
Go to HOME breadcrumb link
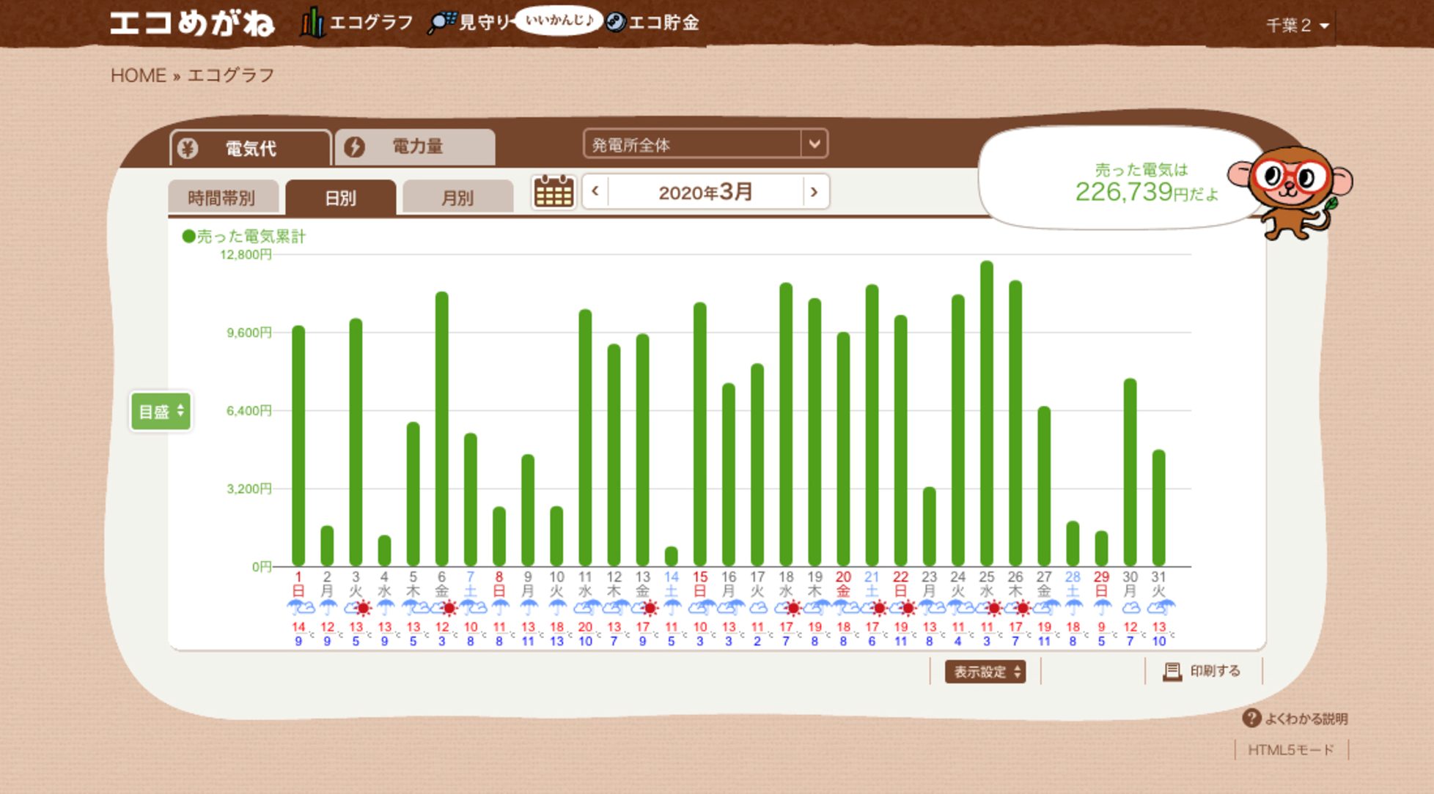coord(139,75)
